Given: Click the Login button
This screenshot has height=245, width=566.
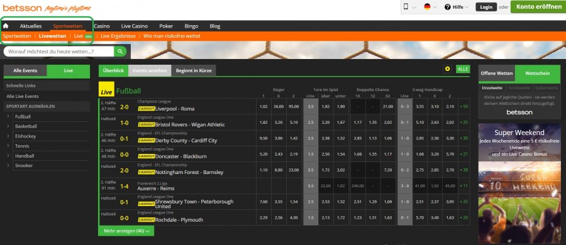Looking at the screenshot, I should click(486, 7).
